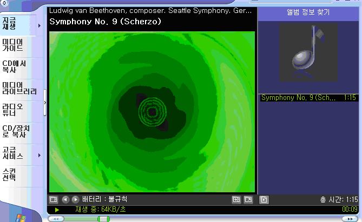Click the music note album art
This screenshot has width=362, height=222.
308,52
